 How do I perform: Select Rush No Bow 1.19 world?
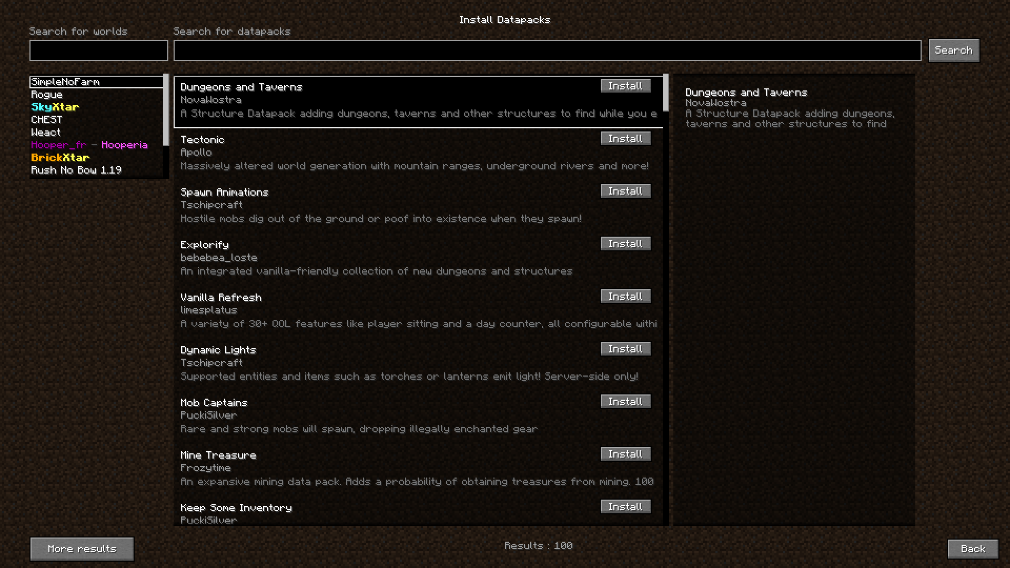(76, 170)
